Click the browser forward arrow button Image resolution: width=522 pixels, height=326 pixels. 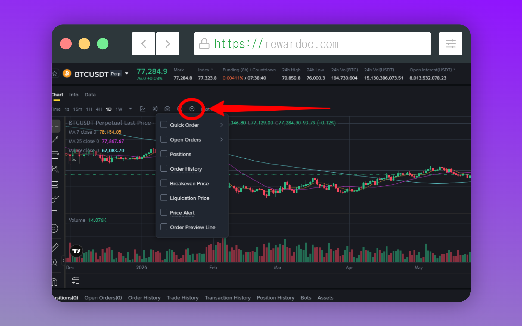168,44
